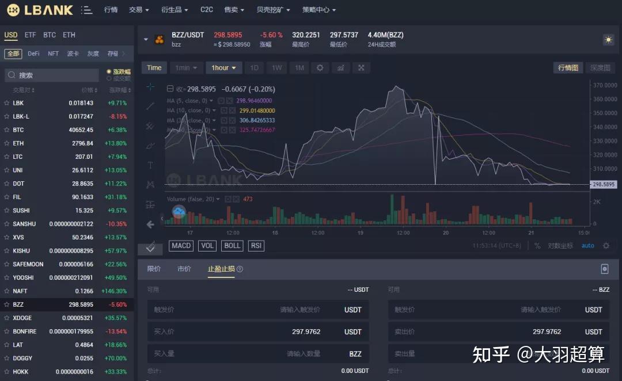Image resolution: width=622 pixels, height=381 pixels.
Task: Click the search magnifier icon
Action: pos(12,75)
